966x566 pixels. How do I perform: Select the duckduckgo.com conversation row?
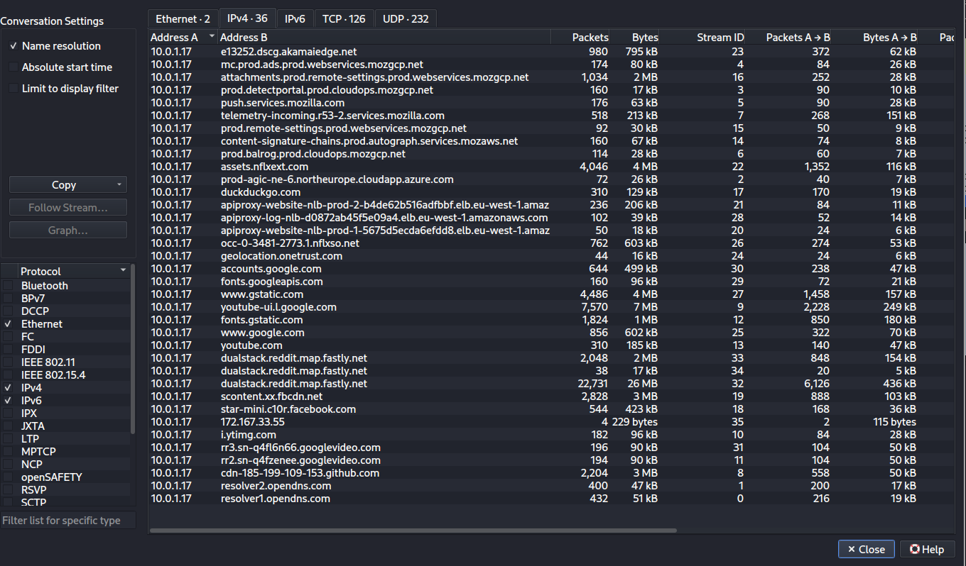[x=260, y=192]
